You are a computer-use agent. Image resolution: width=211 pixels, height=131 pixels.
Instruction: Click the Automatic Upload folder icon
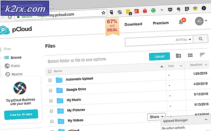tap(59, 80)
